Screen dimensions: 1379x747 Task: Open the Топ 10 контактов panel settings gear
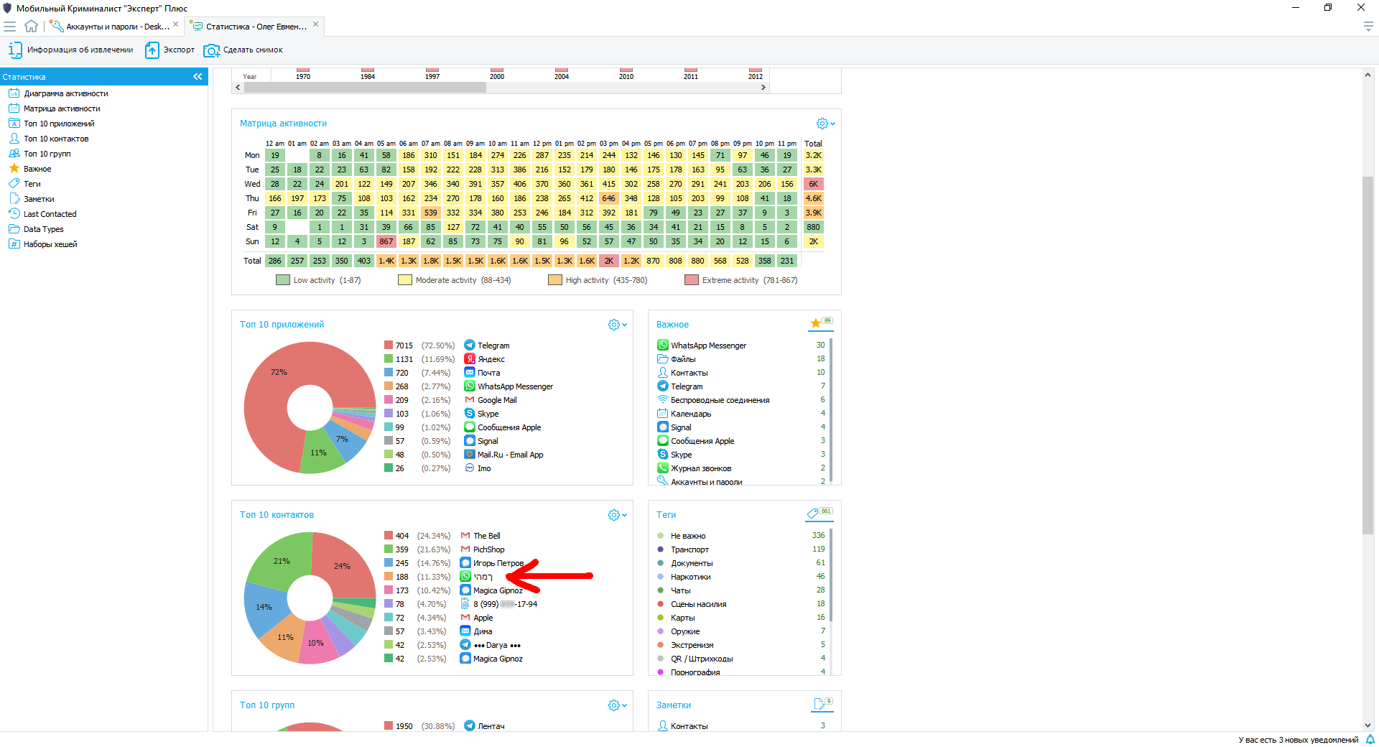[x=617, y=515]
